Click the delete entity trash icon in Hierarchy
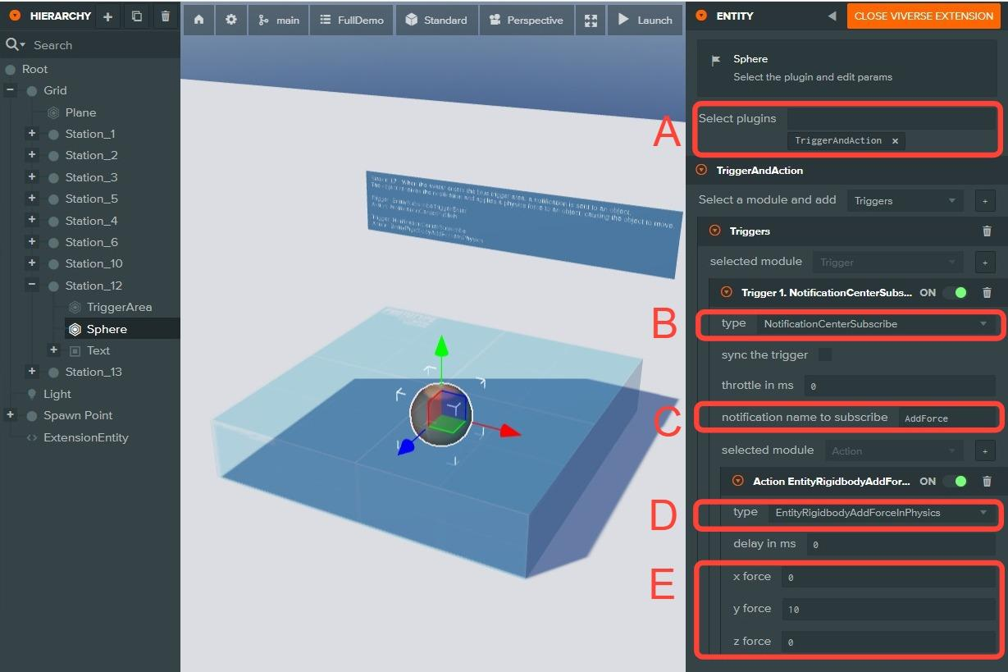 point(166,16)
